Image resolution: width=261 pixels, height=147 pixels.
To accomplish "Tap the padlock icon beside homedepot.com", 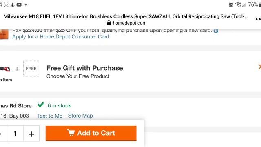I will (x=109, y=23).
